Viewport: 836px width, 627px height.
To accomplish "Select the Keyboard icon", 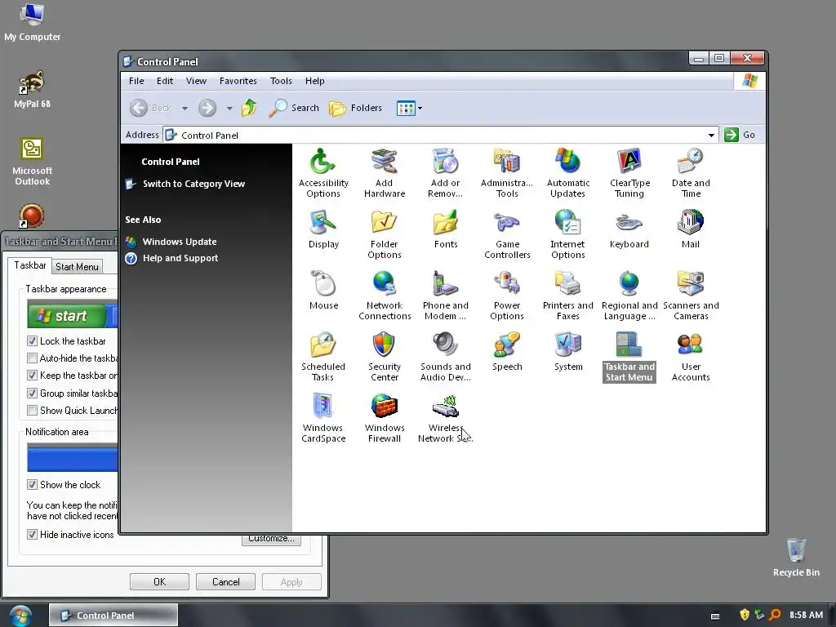I will (629, 222).
